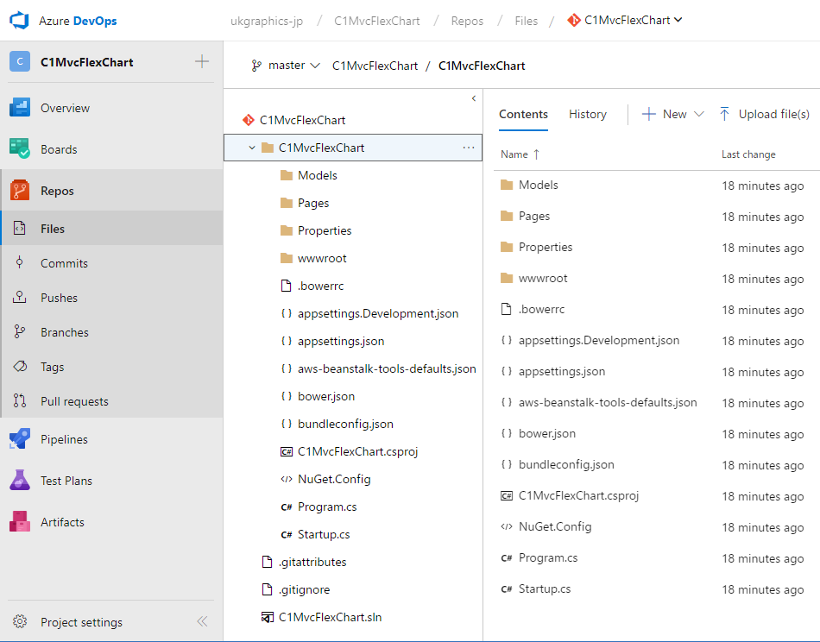Open Project settings gear icon

click(20, 621)
